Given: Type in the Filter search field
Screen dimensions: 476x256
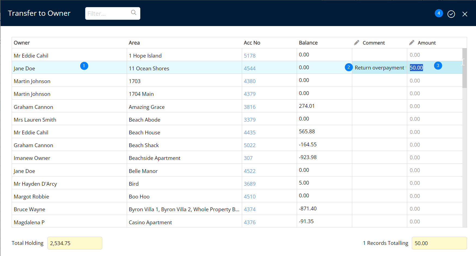Looking at the screenshot, I should pos(108,14).
